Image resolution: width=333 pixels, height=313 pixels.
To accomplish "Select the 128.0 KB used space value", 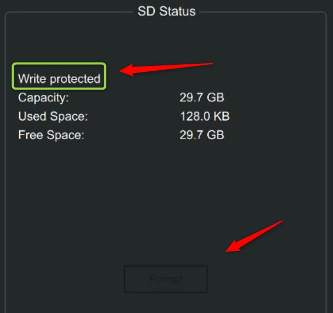I will 205,116.
